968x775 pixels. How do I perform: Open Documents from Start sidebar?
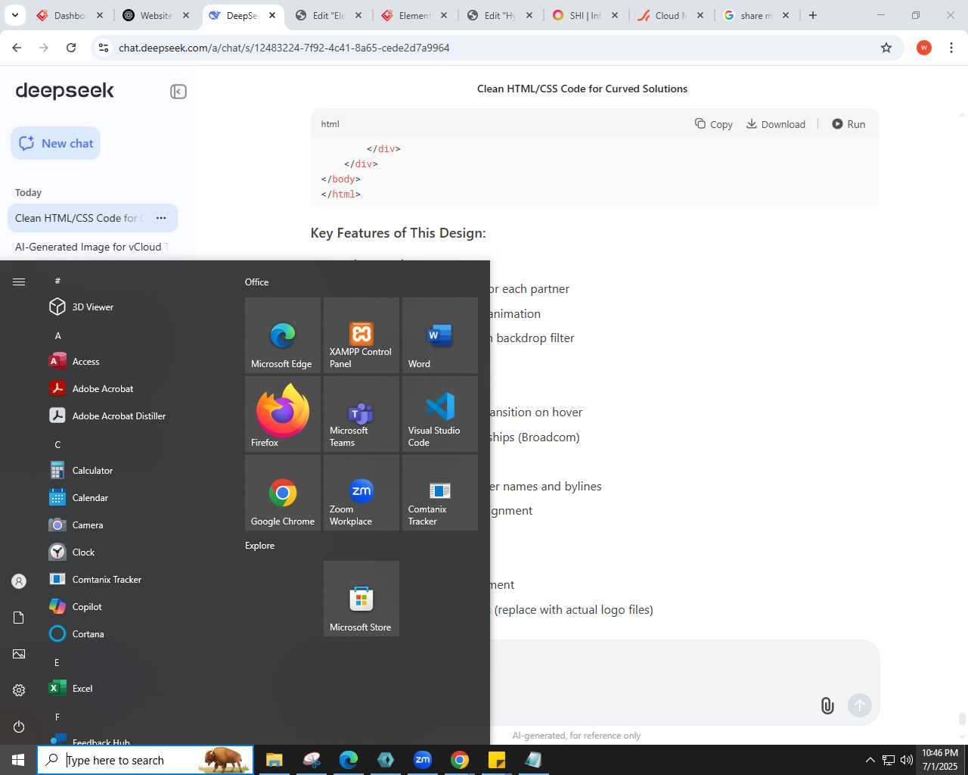19,618
